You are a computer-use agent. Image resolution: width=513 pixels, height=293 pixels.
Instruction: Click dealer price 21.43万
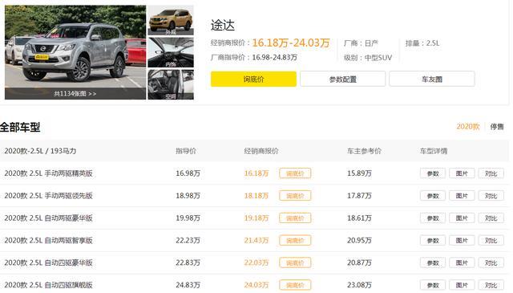coord(256,240)
